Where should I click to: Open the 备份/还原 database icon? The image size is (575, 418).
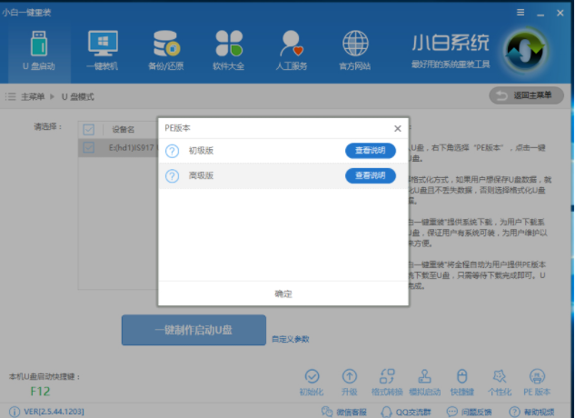tap(165, 45)
